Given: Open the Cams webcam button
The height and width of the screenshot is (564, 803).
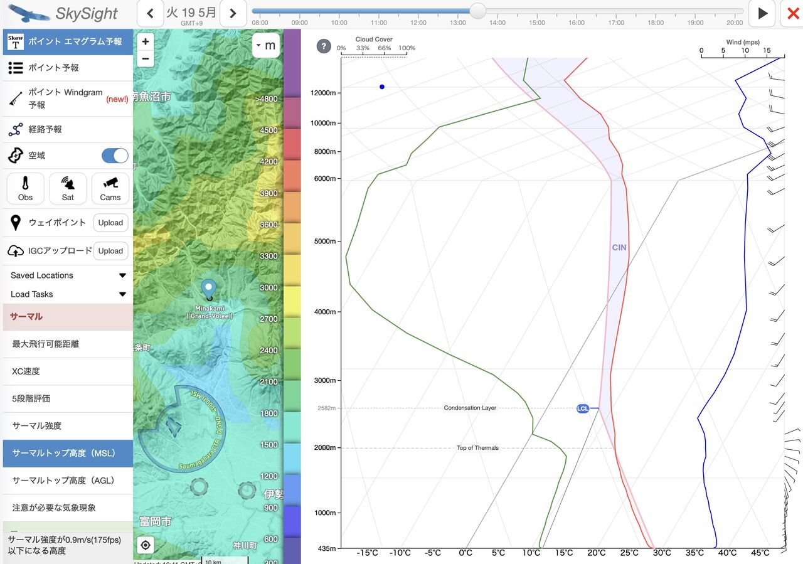Looking at the screenshot, I should click(x=110, y=188).
